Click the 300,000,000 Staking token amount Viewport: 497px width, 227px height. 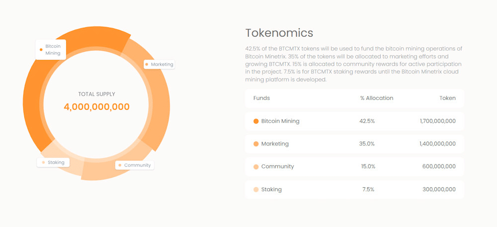[439, 190]
